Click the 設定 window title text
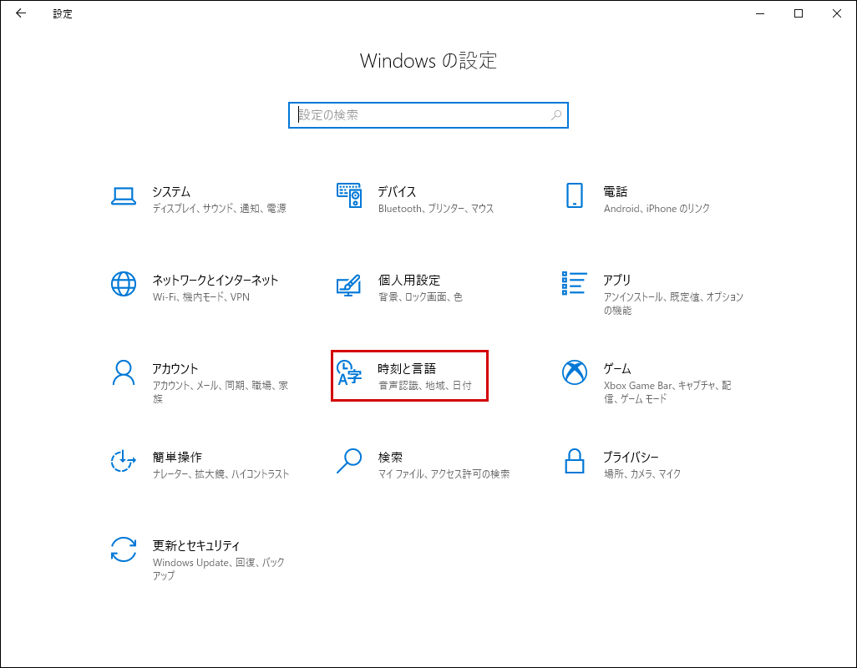Image resolution: width=857 pixels, height=668 pixels. point(63,13)
